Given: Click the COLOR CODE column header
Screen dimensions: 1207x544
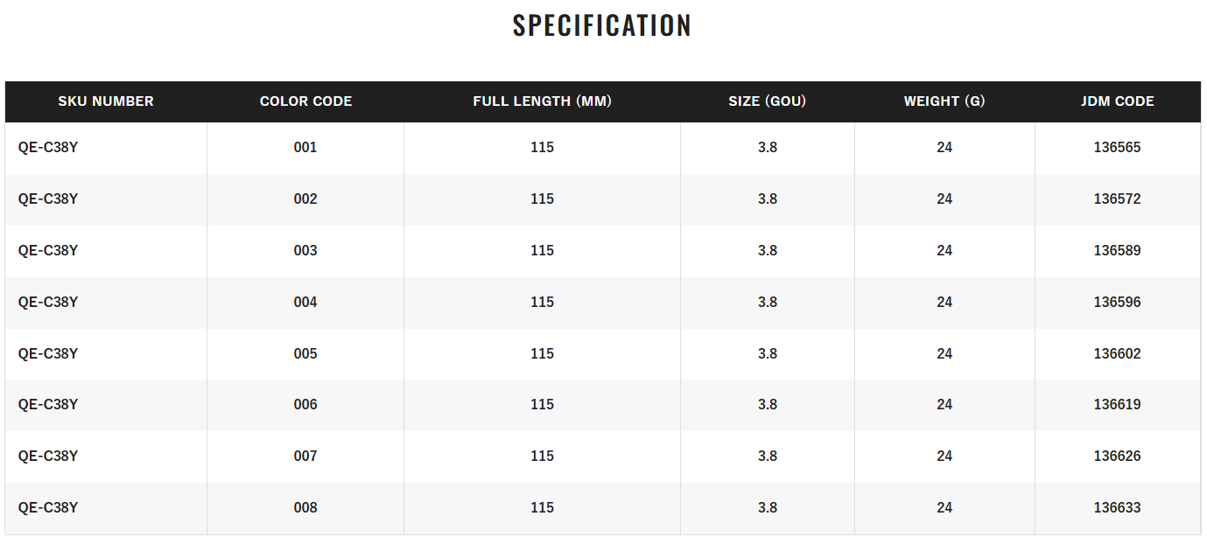Looking at the screenshot, I should point(305,101).
